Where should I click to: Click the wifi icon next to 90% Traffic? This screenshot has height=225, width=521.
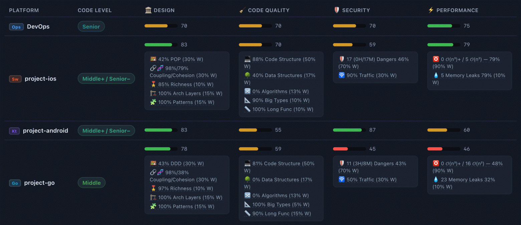[x=342, y=75]
